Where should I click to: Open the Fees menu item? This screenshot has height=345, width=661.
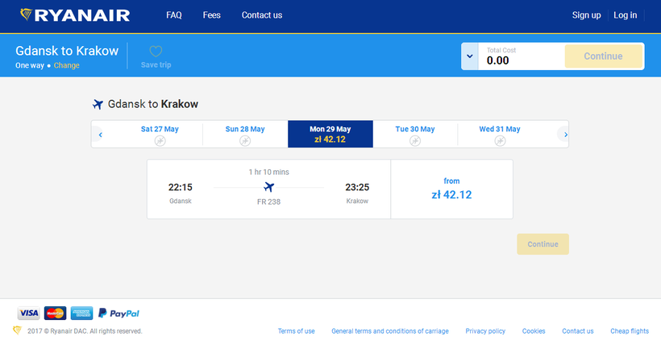[x=212, y=15]
